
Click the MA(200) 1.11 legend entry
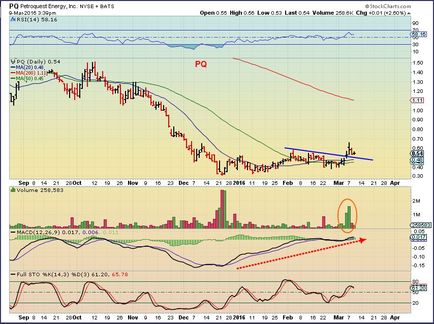[31, 73]
